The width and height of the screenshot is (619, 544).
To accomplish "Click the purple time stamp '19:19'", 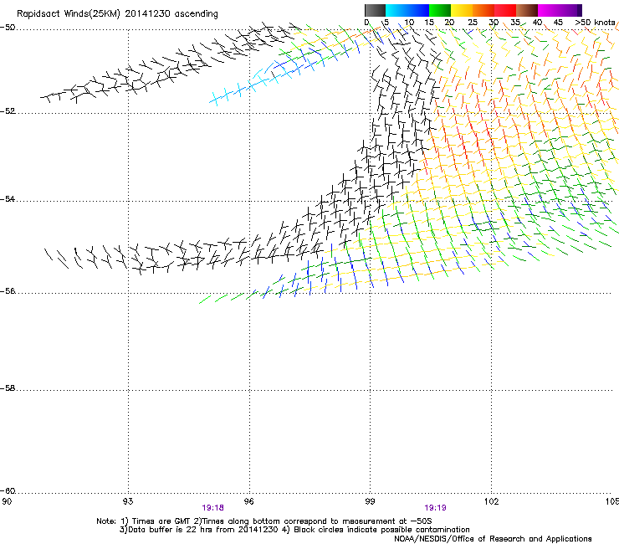I will point(435,508).
